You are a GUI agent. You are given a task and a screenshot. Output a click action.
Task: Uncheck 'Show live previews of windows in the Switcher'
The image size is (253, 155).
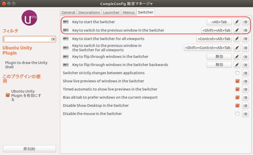click(x=238, y=81)
